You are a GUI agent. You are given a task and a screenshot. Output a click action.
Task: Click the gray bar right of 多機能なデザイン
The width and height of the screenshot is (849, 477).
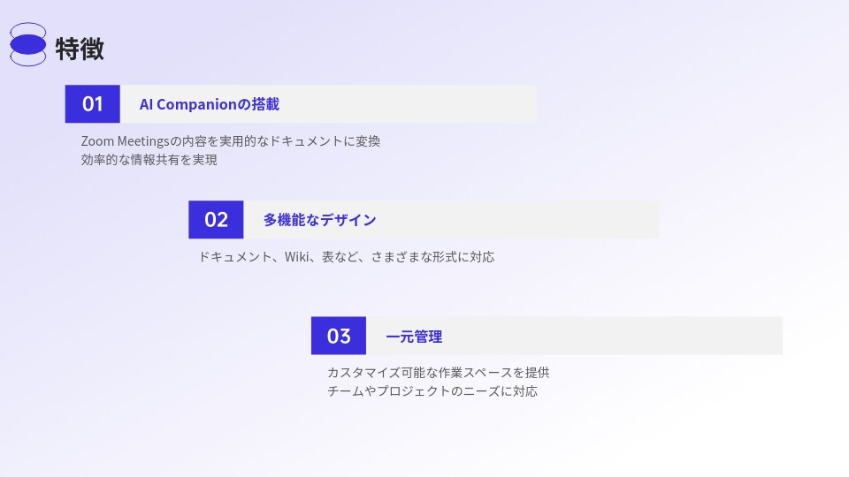click(x=518, y=220)
